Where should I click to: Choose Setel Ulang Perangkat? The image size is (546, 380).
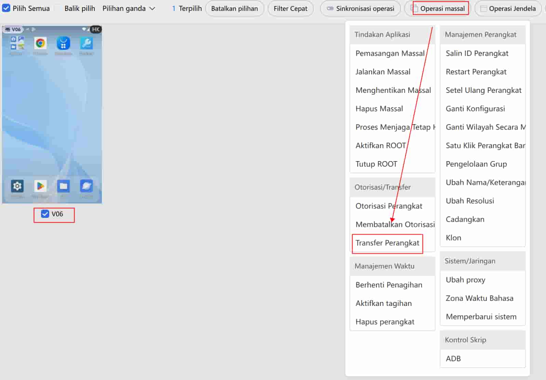click(x=483, y=90)
